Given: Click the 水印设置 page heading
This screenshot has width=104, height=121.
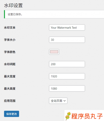Looking at the screenshot, I should click(13, 6).
